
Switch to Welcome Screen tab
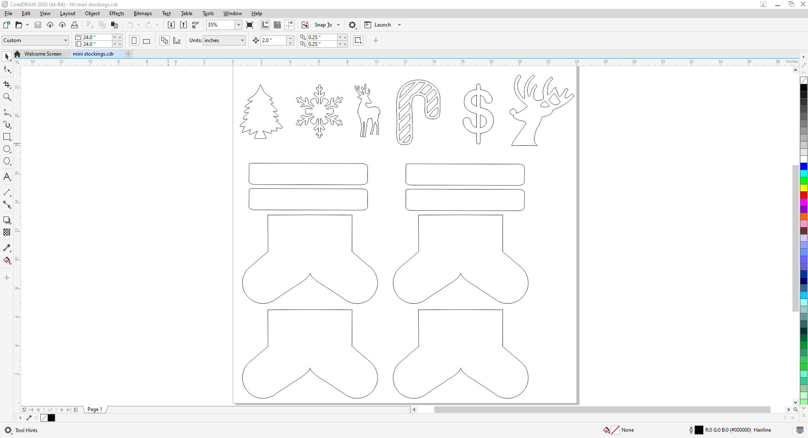pyautogui.click(x=43, y=54)
